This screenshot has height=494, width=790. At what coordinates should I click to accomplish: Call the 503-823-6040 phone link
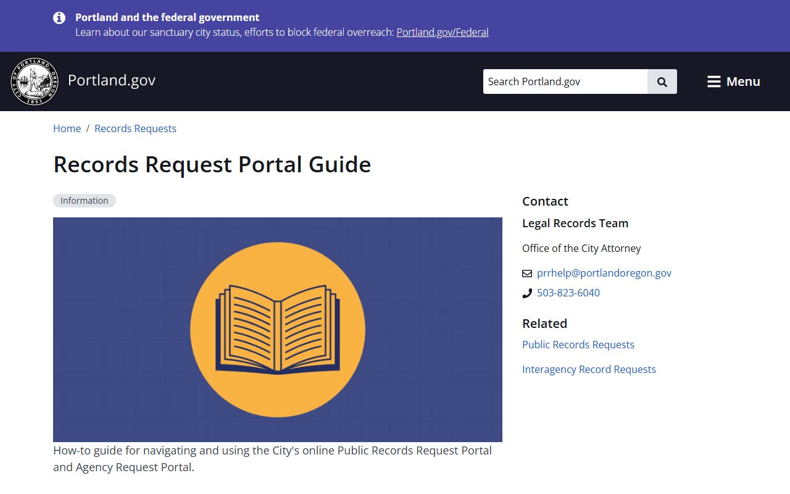point(568,293)
